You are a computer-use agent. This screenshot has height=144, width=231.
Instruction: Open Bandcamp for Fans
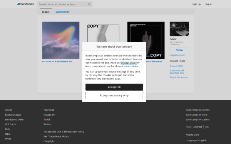click(196, 115)
